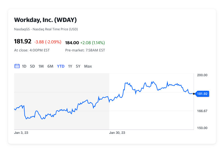The image size is (224, 153).
Task: Click the Jan 30, 23 axis label
Action: click(117, 133)
